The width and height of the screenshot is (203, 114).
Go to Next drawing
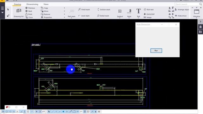tap(29, 11)
